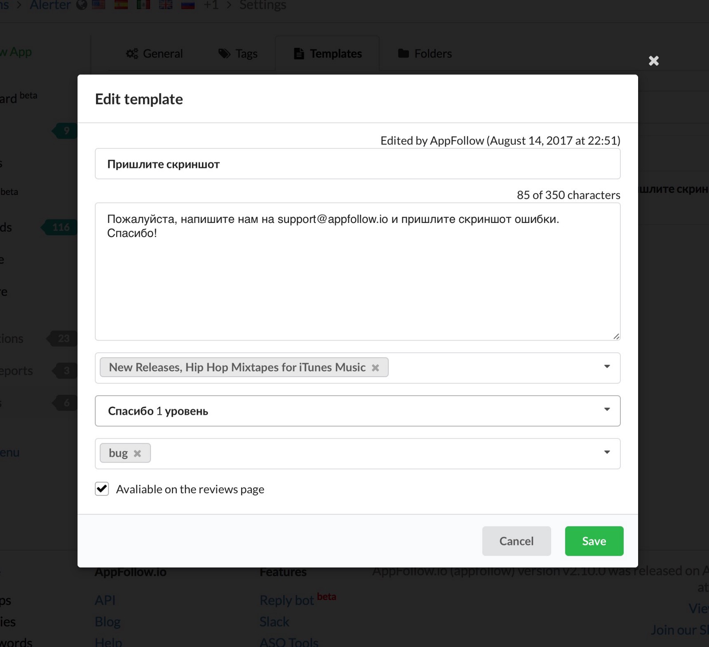Remove the 'bug' tag chip
709x647 pixels.
click(x=137, y=453)
